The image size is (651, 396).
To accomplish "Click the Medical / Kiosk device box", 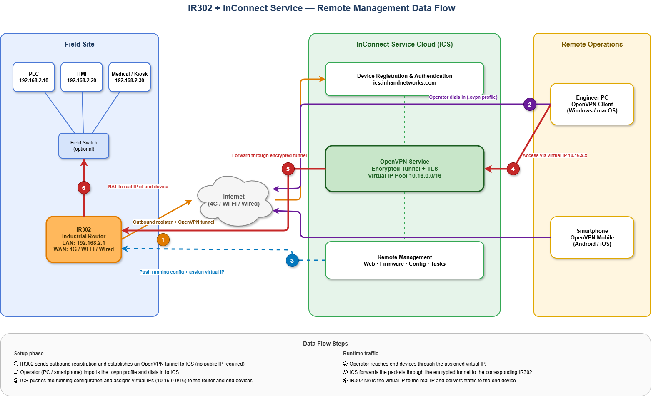I will point(130,77).
